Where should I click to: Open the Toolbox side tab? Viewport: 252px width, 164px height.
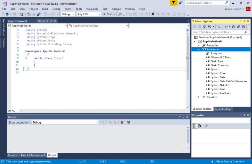tap(3, 43)
